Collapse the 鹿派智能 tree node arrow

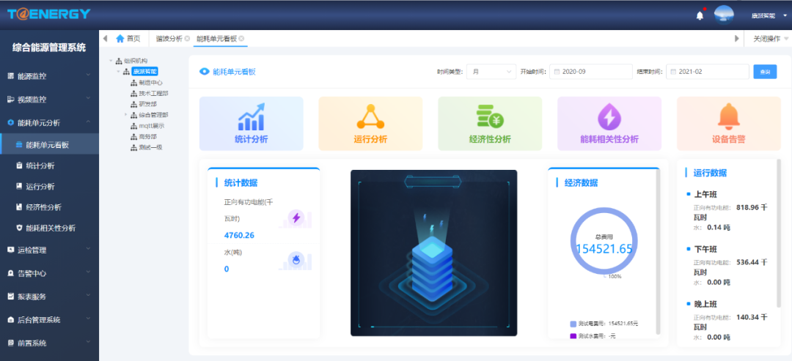(118, 71)
